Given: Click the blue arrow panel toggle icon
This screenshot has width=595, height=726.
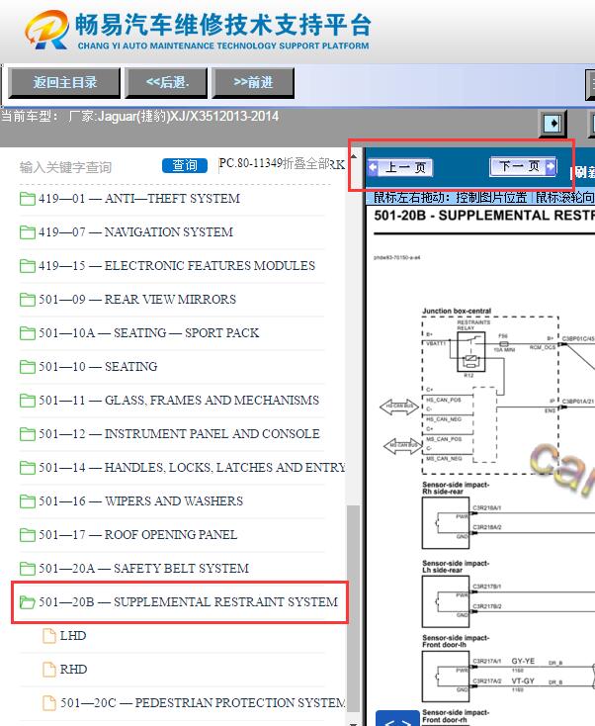Looking at the screenshot, I should [552, 124].
